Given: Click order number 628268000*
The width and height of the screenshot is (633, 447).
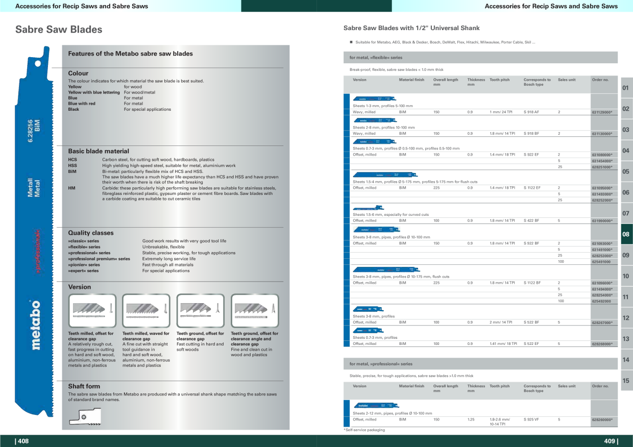Looking at the screenshot, I should click(602, 344).
